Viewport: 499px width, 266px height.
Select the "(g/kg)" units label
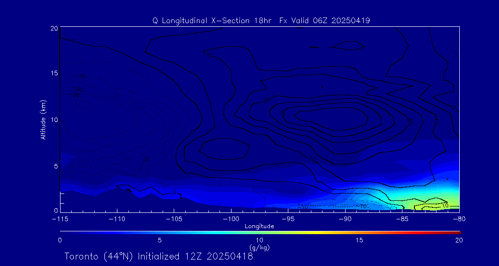(259, 247)
